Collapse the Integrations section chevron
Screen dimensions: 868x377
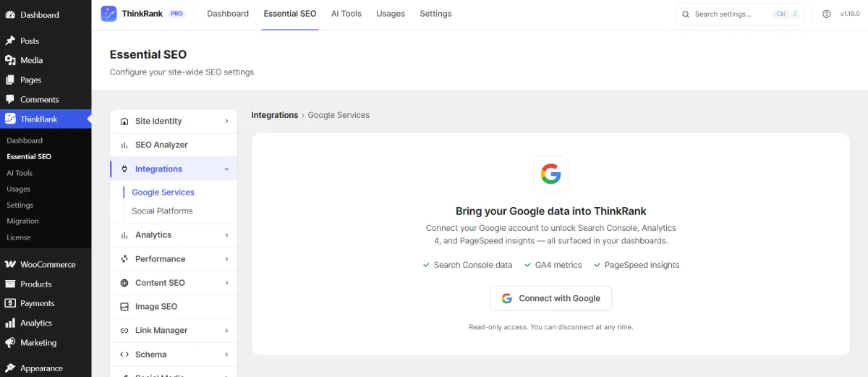(x=226, y=169)
